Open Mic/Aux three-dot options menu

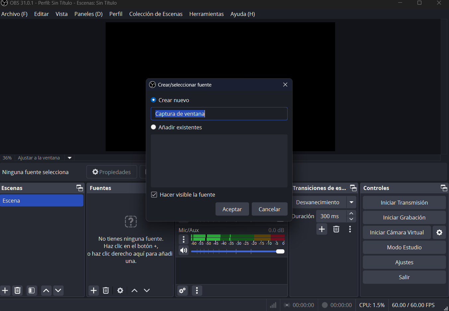tap(184, 239)
